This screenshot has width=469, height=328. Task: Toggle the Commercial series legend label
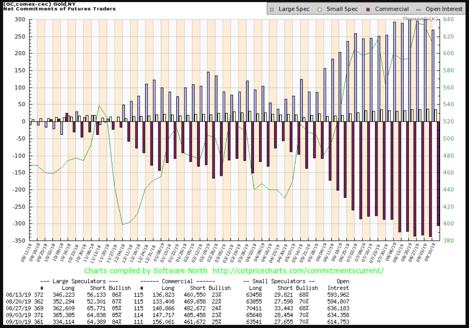pyautogui.click(x=392, y=9)
